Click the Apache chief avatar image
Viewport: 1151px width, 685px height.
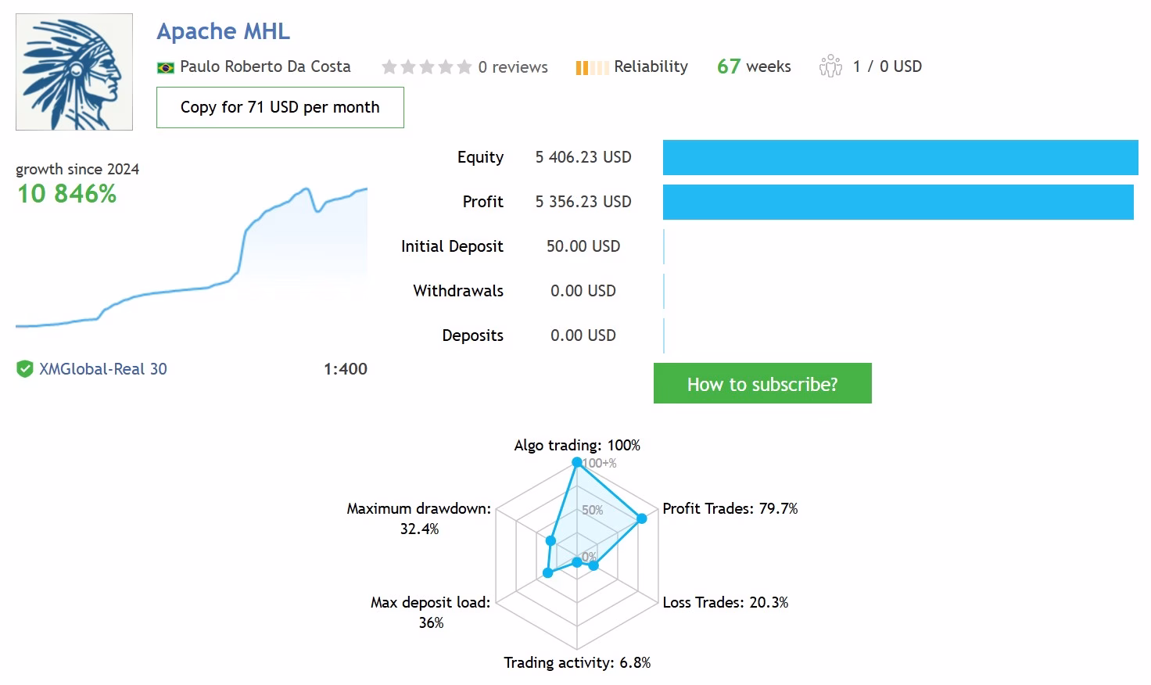74,71
